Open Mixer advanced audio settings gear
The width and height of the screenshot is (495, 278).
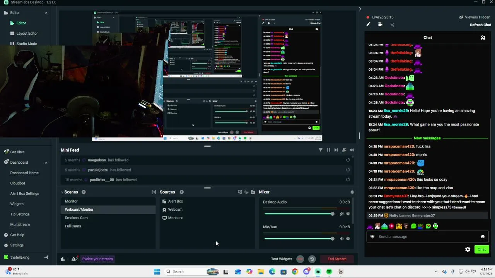[x=352, y=192]
